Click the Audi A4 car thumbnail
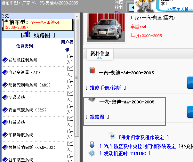 click(x=106, y=28)
